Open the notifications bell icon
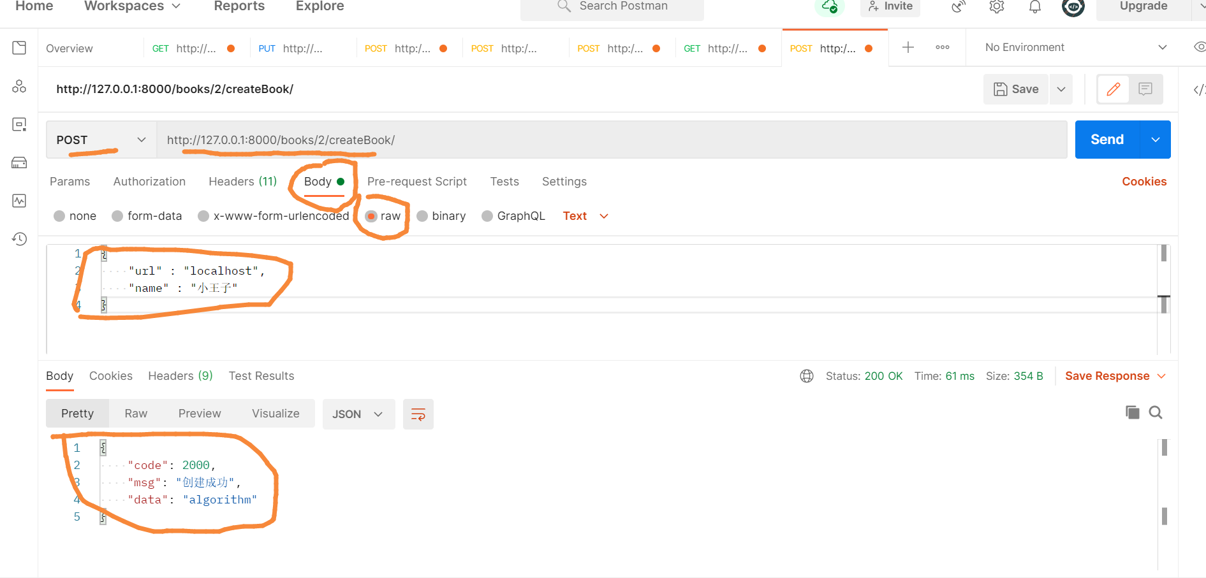Screen dimensions: 1206x578 1035,6
